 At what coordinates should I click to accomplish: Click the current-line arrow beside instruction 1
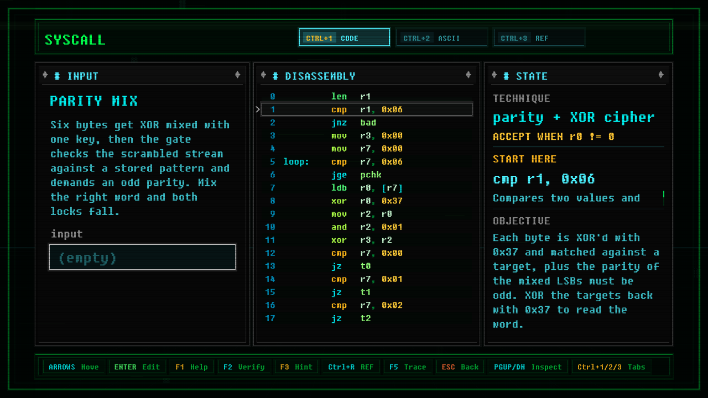click(x=258, y=109)
